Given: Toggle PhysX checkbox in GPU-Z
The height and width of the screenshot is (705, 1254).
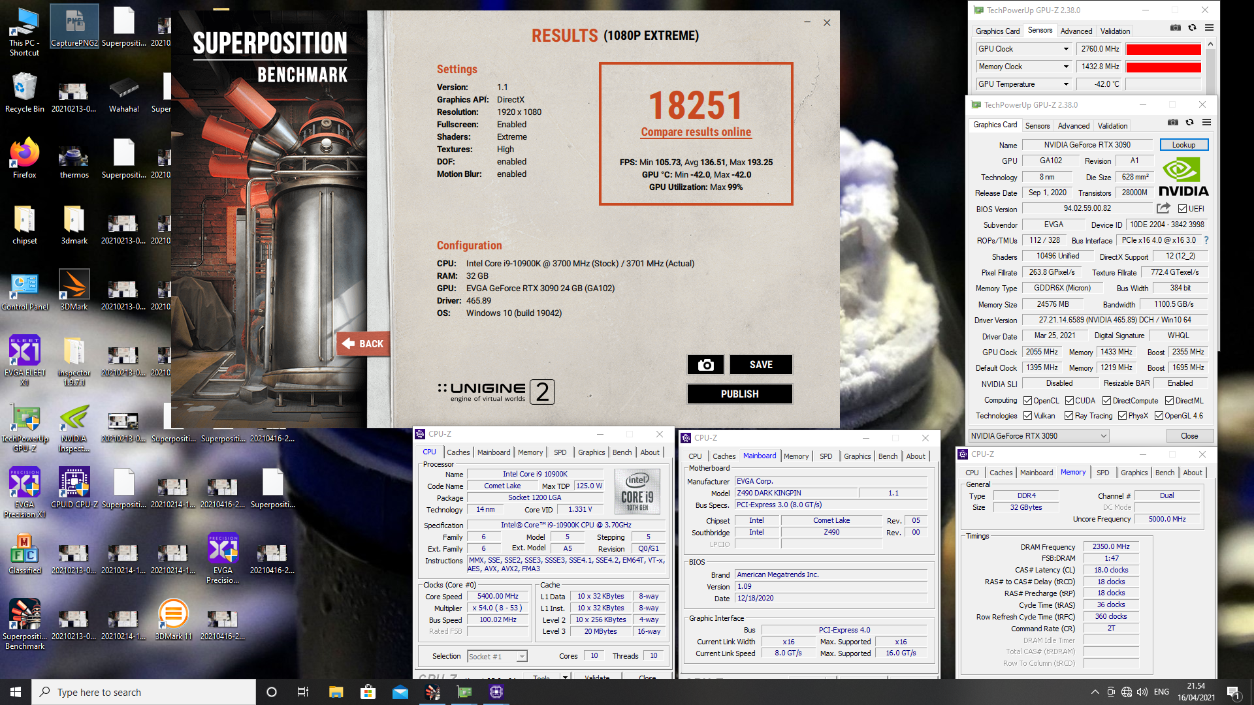Looking at the screenshot, I should pyautogui.click(x=1122, y=416).
